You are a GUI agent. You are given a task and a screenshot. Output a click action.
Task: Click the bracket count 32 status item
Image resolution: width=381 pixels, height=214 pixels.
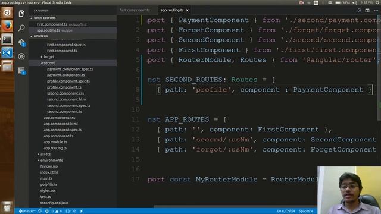click(71, 211)
